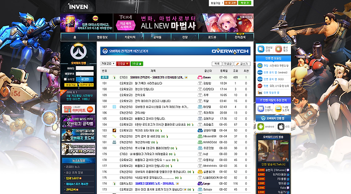Click the icon beside post 187
This screenshot has width=351, height=194.
114,107
